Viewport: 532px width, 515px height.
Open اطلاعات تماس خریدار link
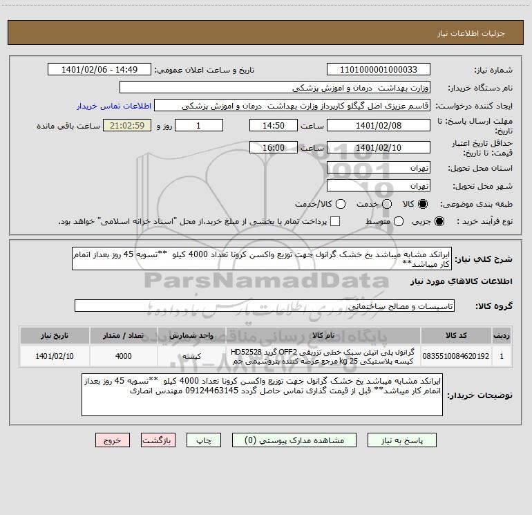[114, 106]
